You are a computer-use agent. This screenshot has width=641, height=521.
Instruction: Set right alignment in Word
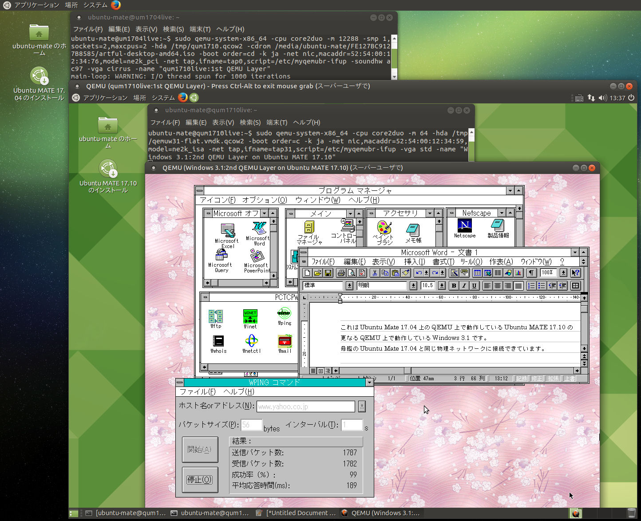coord(508,285)
